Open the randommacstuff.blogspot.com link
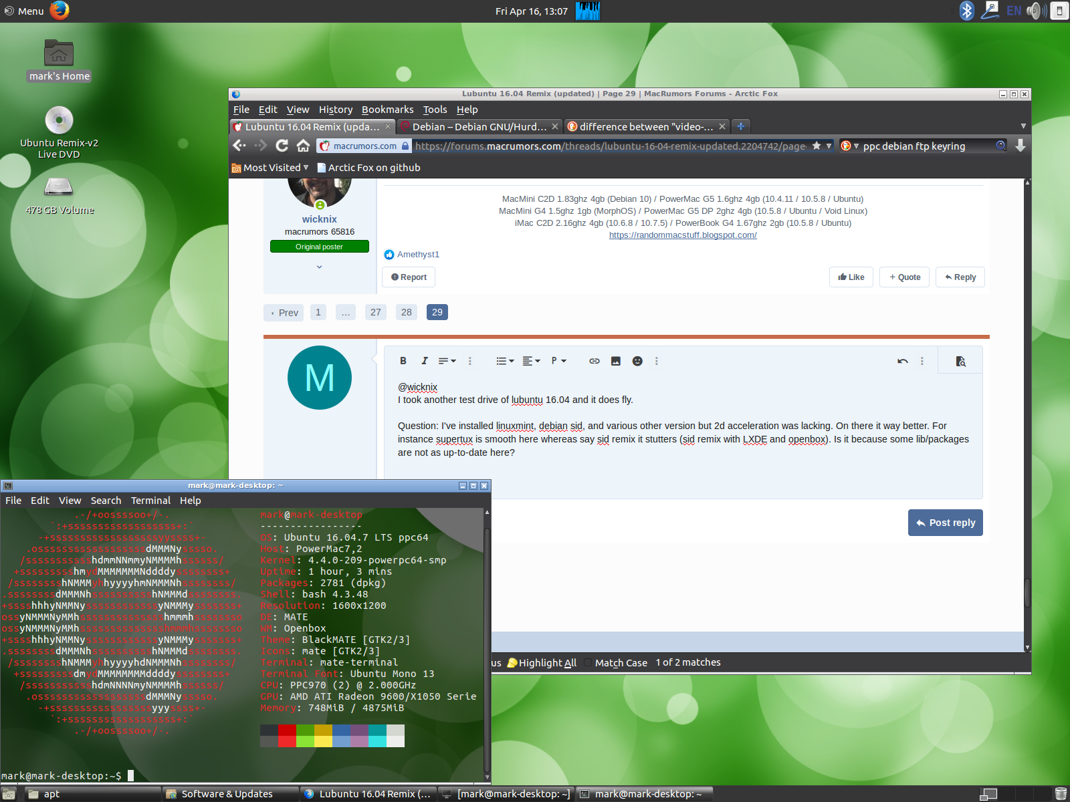Image resolution: width=1070 pixels, height=802 pixels. pyautogui.click(x=683, y=235)
